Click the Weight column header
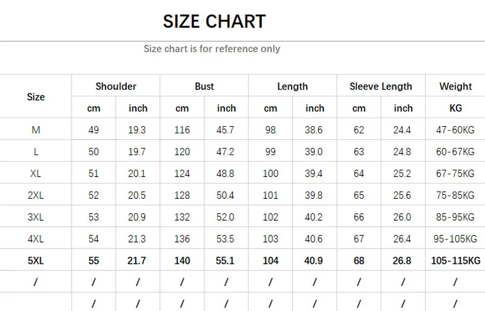Image resolution: width=485 pixels, height=311 pixels. pos(455,86)
